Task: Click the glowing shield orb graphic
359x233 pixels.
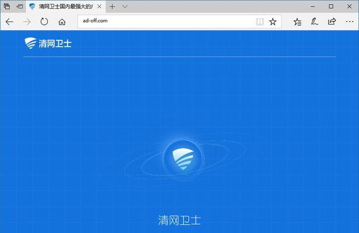Action: pyautogui.click(x=183, y=158)
